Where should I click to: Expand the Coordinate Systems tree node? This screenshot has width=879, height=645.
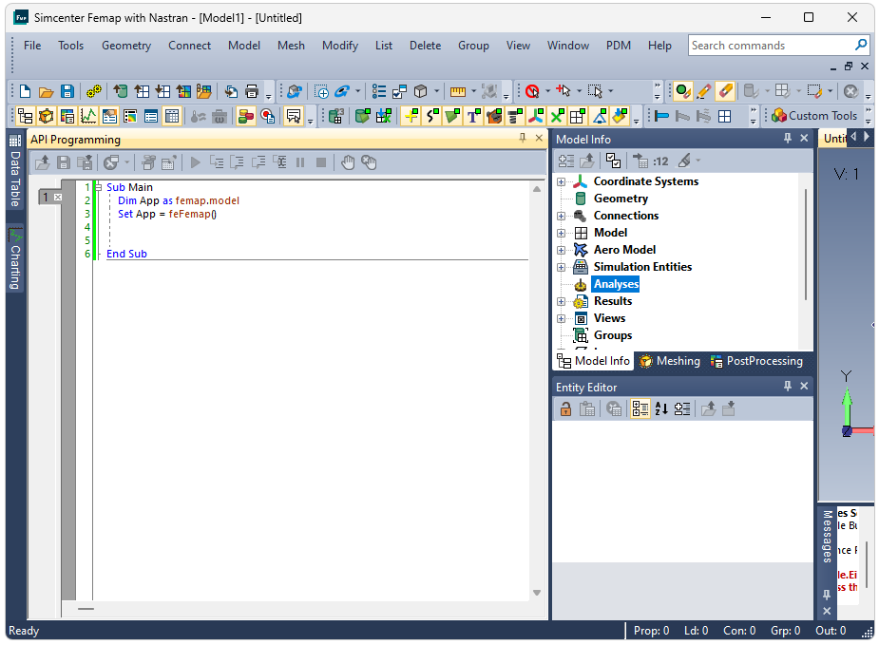point(562,181)
